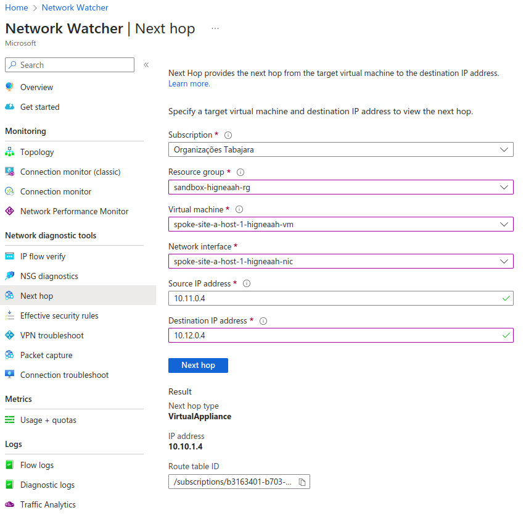Click the Get started cloud icon
526x518 pixels.
click(9, 106)
